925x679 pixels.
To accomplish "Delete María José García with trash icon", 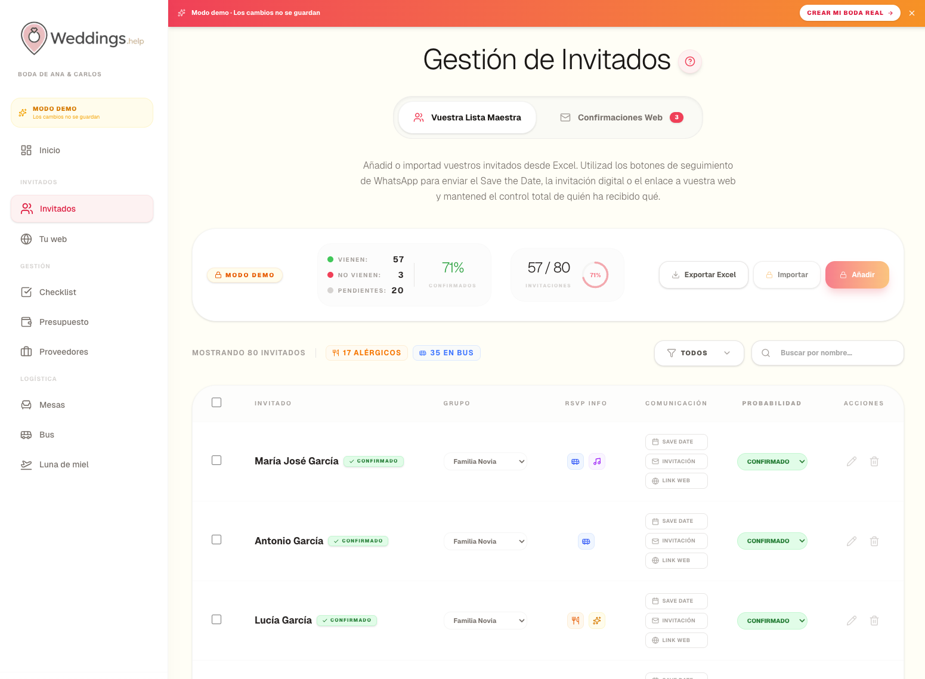I will click(874, 461).
